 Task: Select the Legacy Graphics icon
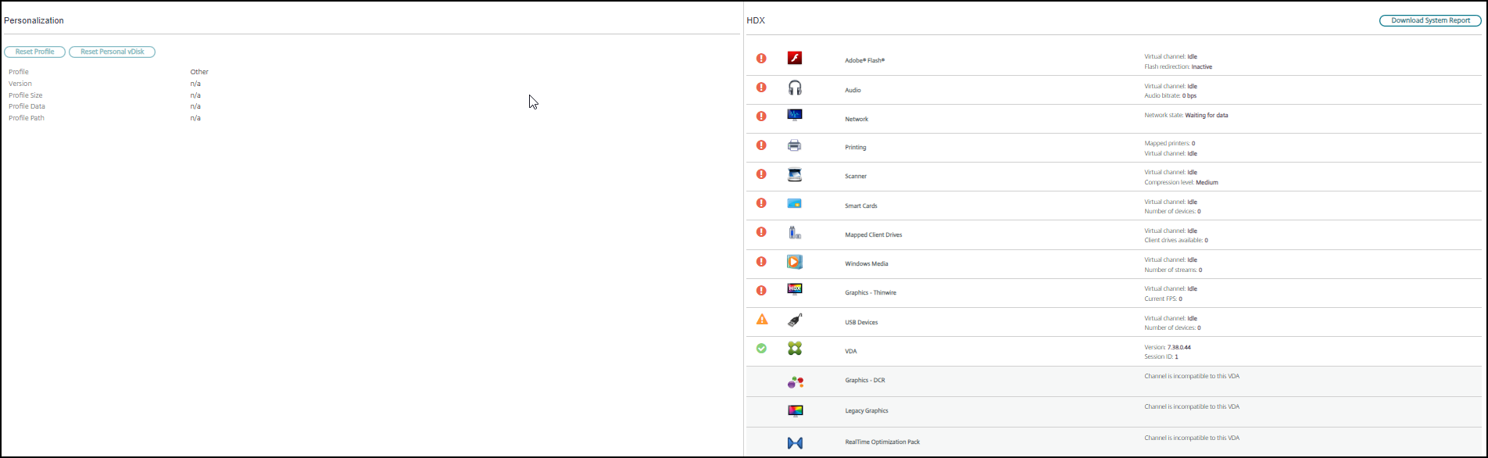(x=796, y=411)
